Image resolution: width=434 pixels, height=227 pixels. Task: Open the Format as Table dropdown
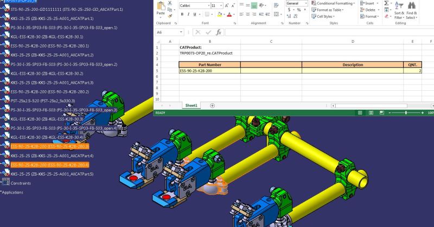(328, 10)
